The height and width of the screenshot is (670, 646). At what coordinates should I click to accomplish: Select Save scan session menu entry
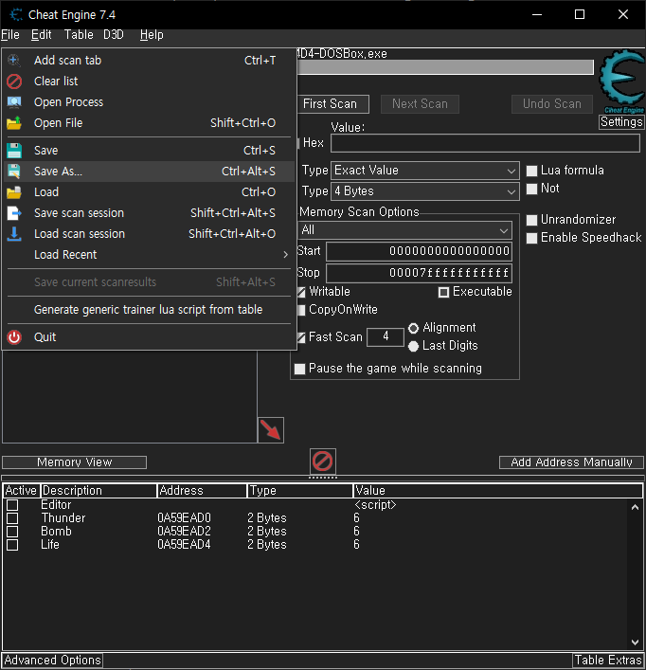pyautogui.click(x=149, y=213)
